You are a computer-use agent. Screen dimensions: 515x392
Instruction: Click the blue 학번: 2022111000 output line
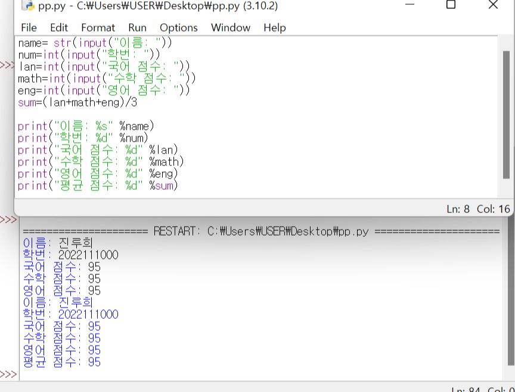click(70, 314)
